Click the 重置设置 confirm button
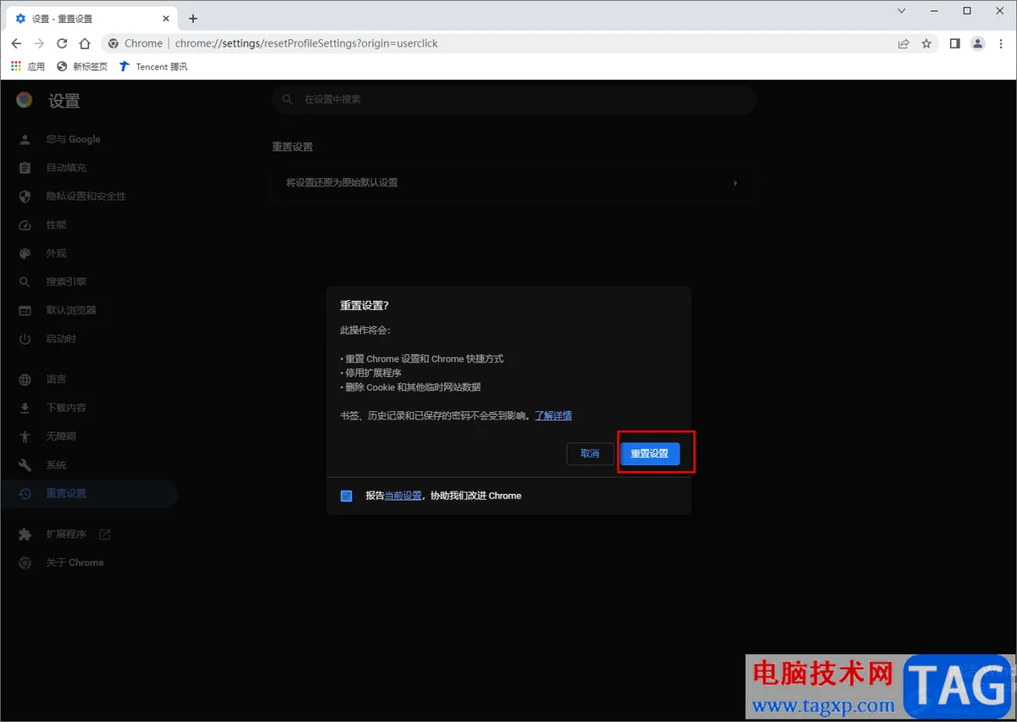 650,453
